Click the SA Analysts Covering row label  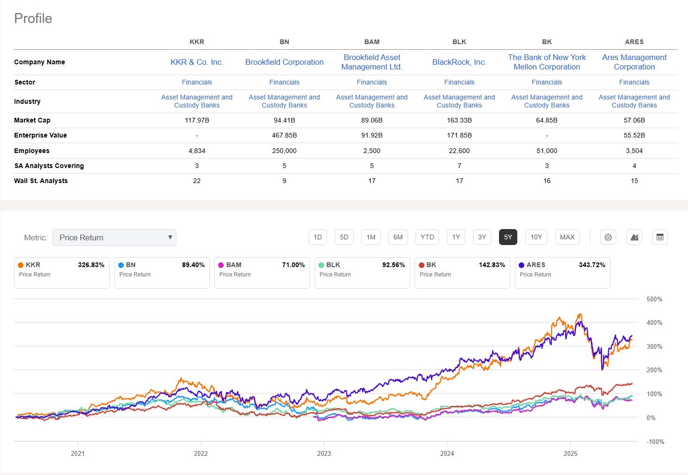coord(49,166)
